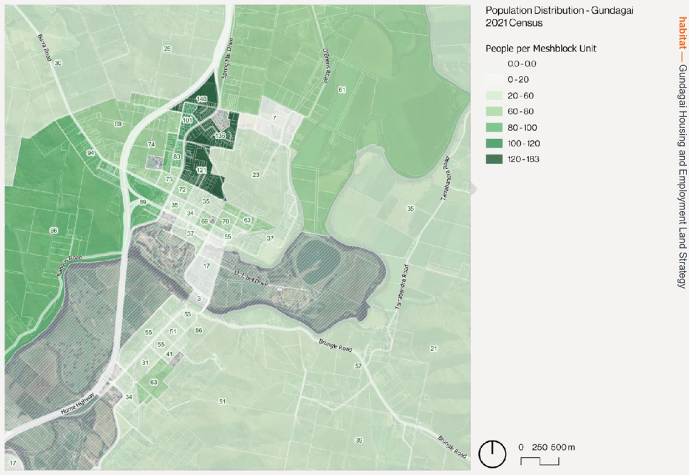Click the '500 m' scale label
689x475 pixels.
563,447
